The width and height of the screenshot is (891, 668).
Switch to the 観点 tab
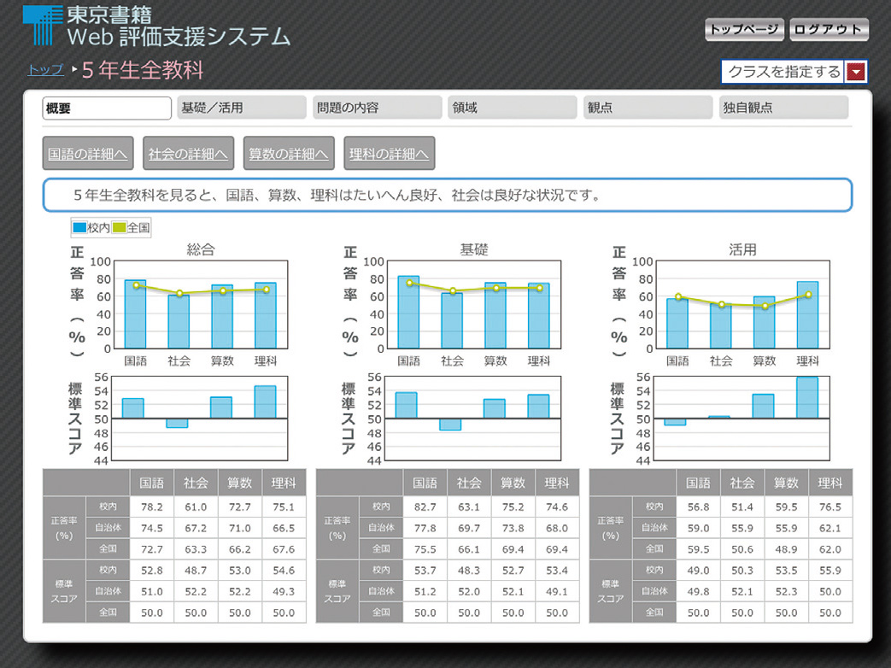click(648, 108)
